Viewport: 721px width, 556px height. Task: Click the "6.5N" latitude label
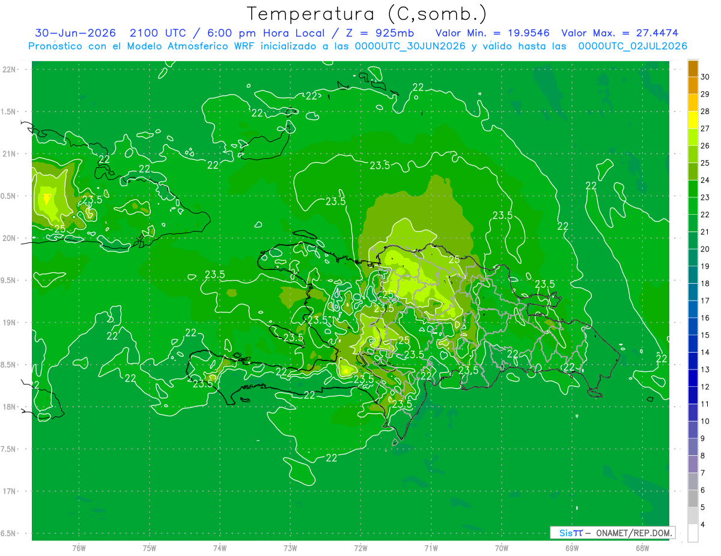[9, 533]
